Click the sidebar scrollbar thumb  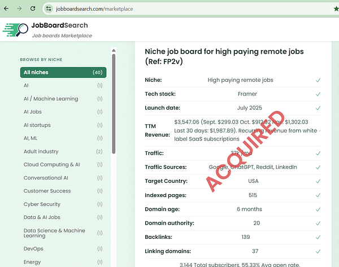coord(114,104)
